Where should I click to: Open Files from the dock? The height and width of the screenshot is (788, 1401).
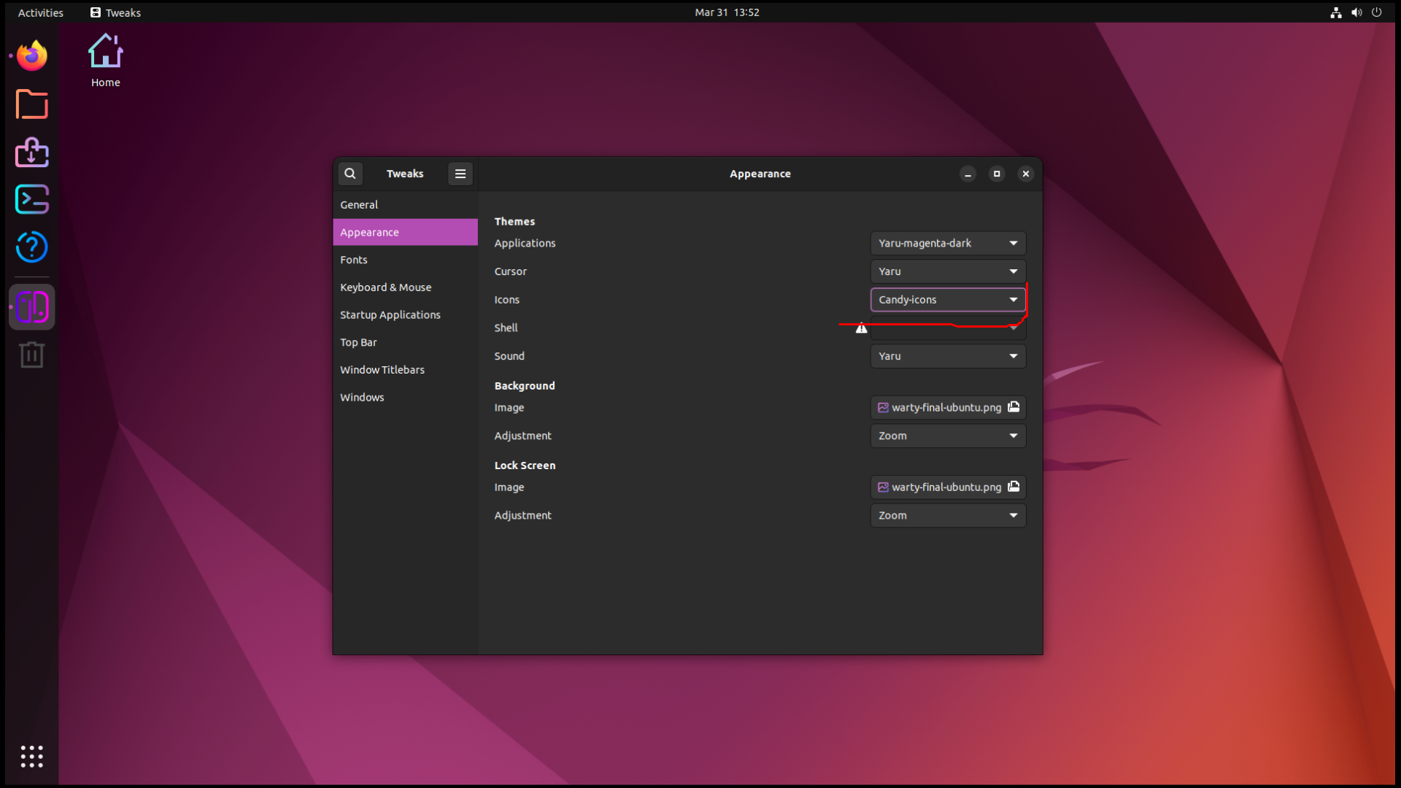click(32, 104)
